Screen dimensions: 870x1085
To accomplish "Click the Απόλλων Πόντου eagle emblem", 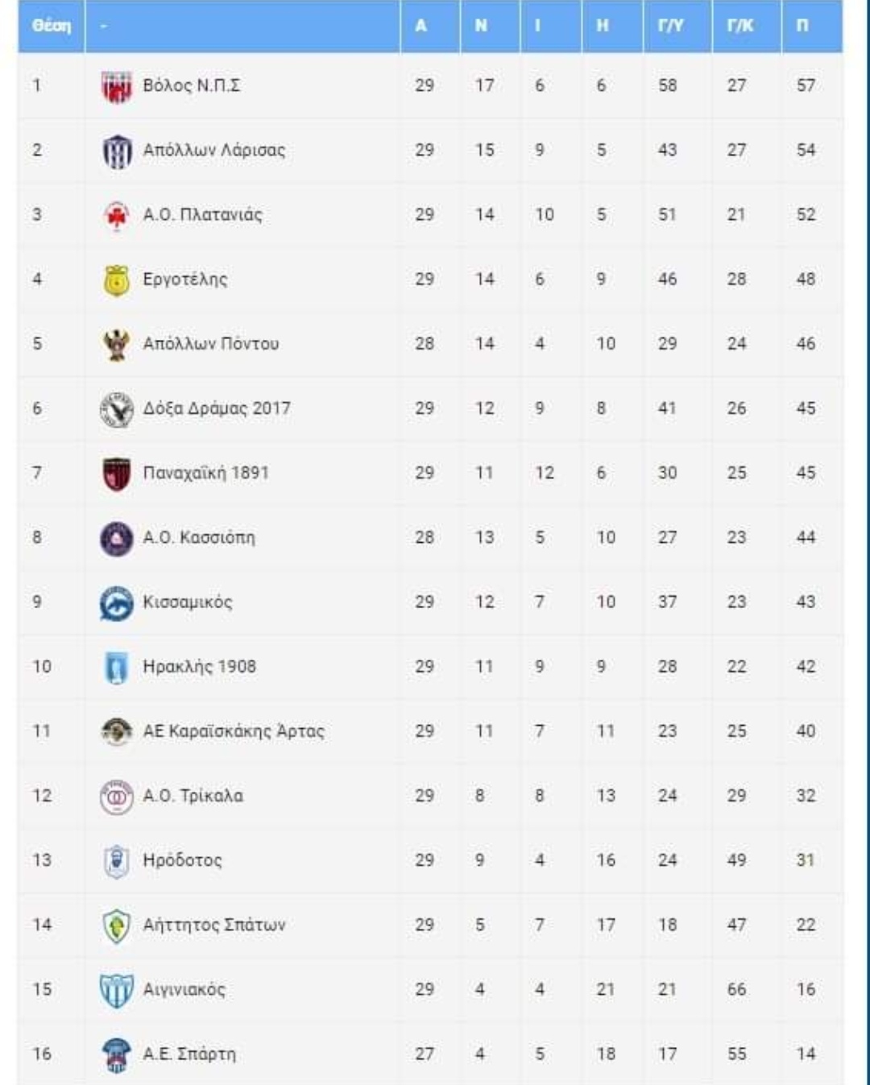I will [x=117, y=345].
